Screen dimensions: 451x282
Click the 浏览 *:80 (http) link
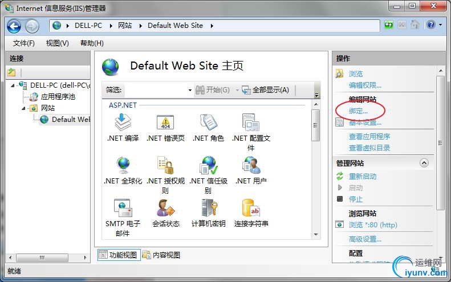click(x=373, y=225)
